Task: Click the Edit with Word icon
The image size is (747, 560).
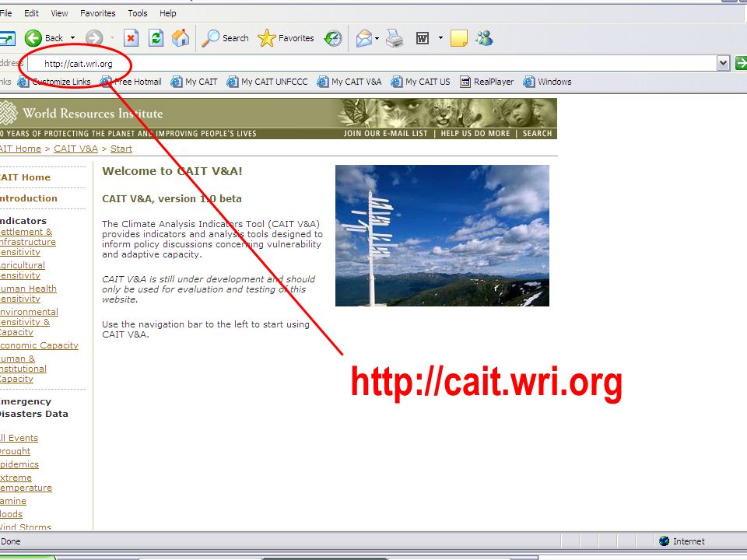Action: (422, 38)
